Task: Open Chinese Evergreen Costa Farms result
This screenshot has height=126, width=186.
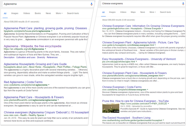Action: [122, 87]
